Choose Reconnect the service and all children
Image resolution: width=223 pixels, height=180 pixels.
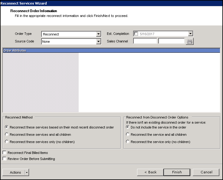coord(128,135)
